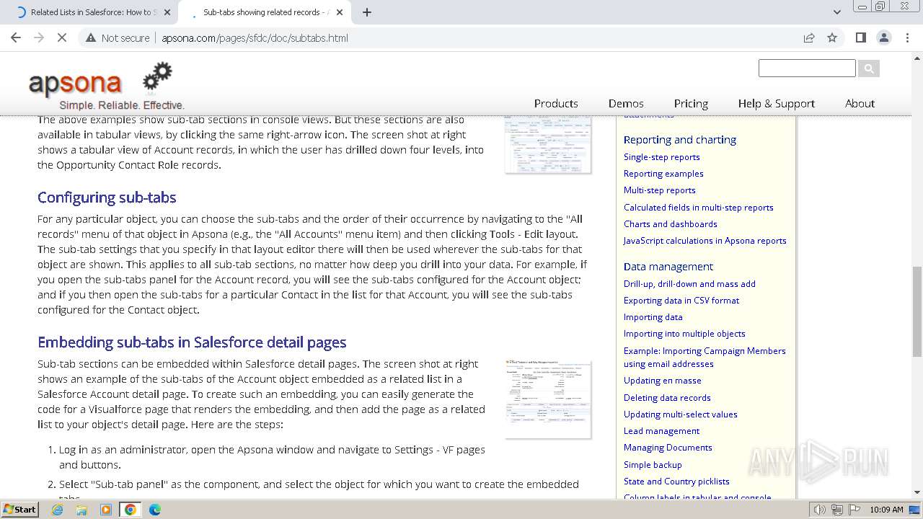Image resolution: width=923 pixels, height=519 pixels.
Task: Open State and Country picklists link
Action: [x=676, y=481]
